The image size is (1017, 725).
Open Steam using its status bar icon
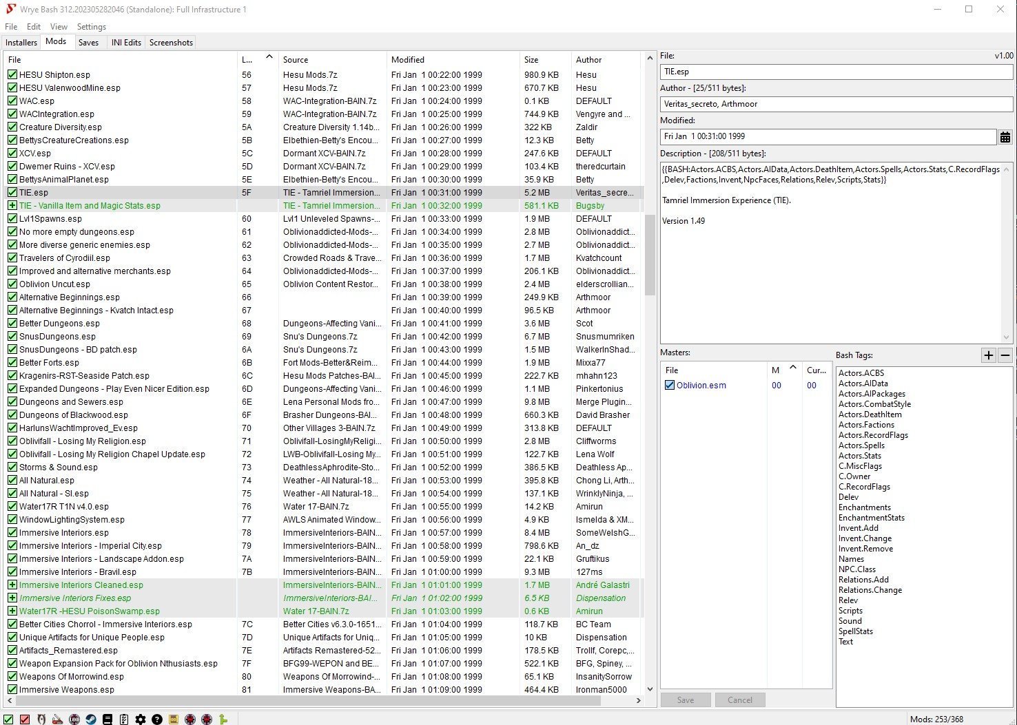pos(92,719)
